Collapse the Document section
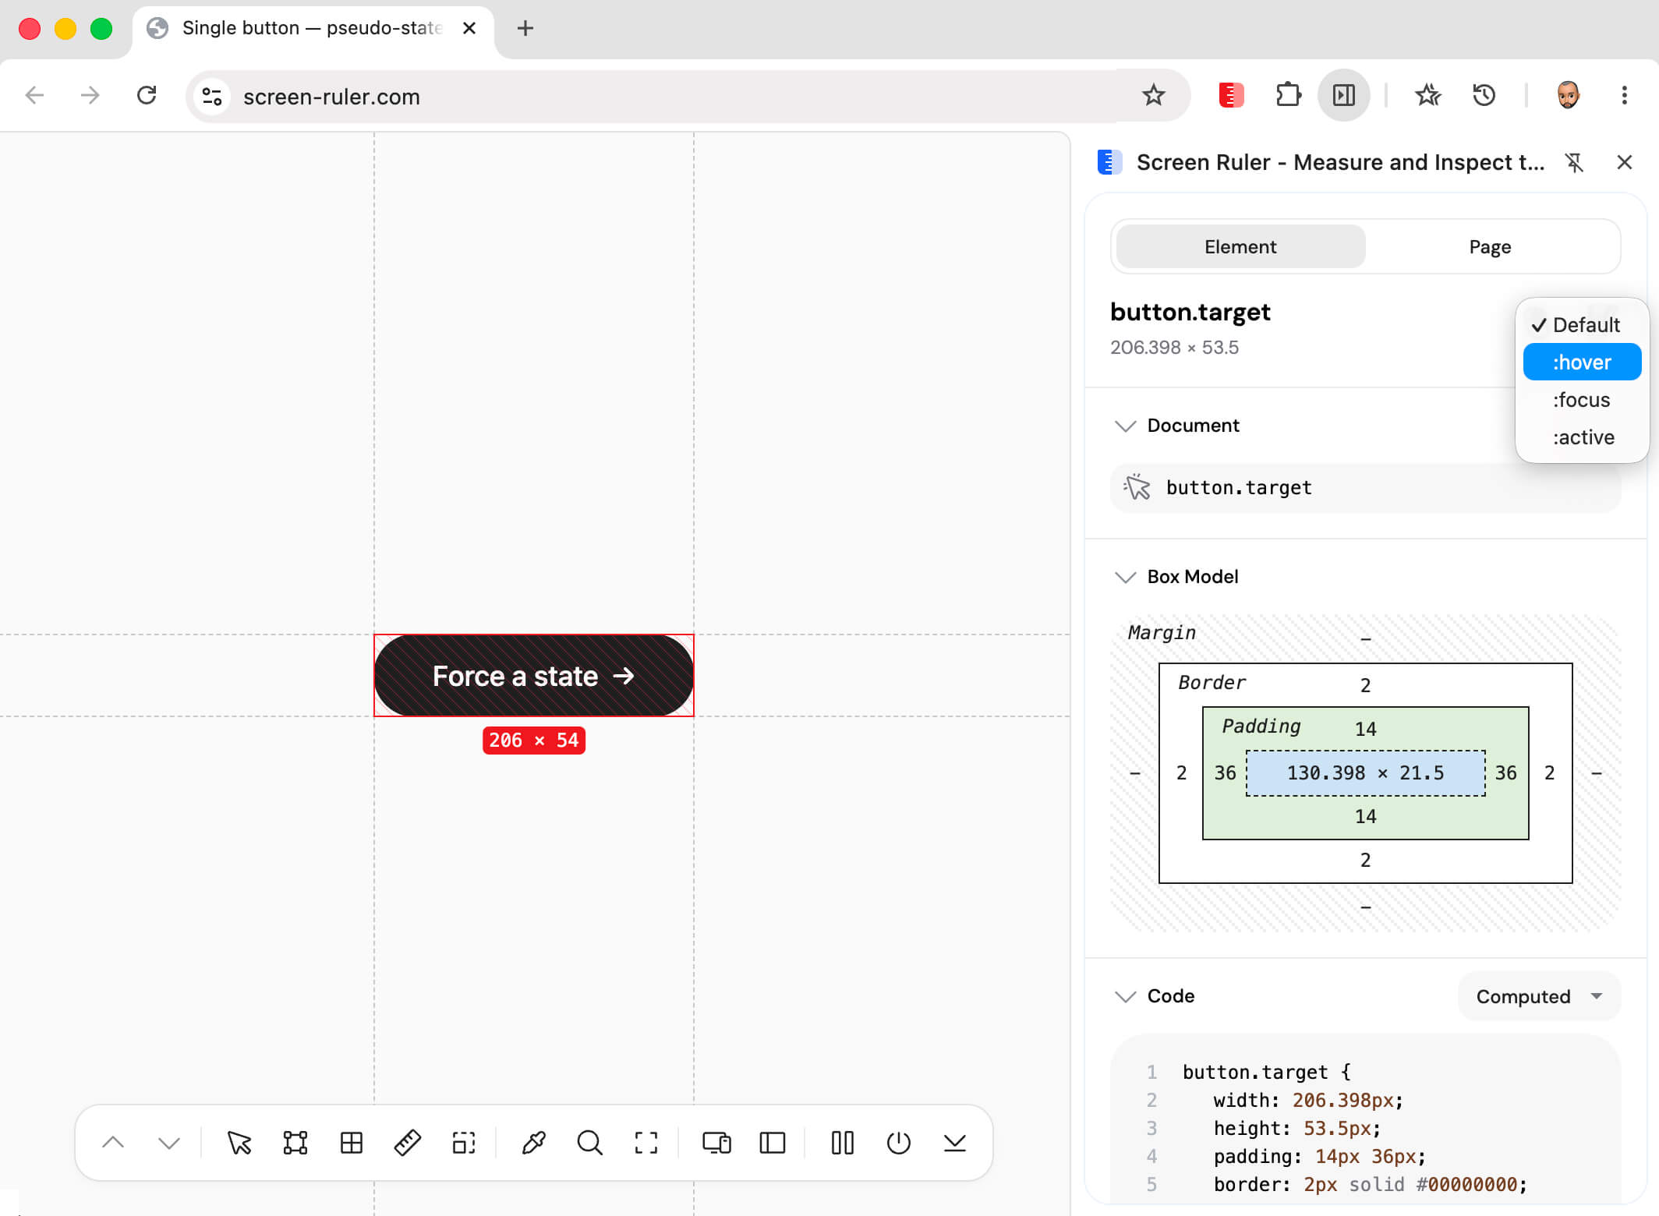The height and width of the screenshot is (1216, 1659). pos(1126,426)
